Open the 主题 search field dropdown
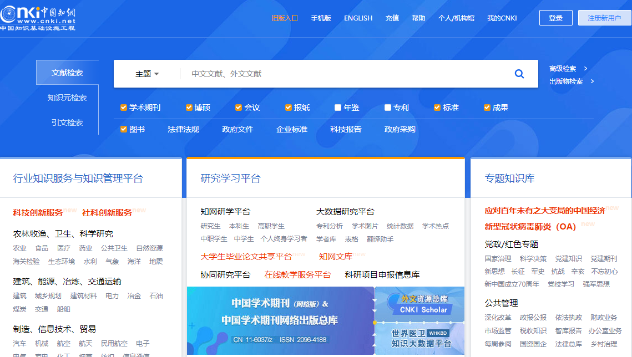This screenshot has height=357, width=632. pyautogui.click(x=145, y=73)
